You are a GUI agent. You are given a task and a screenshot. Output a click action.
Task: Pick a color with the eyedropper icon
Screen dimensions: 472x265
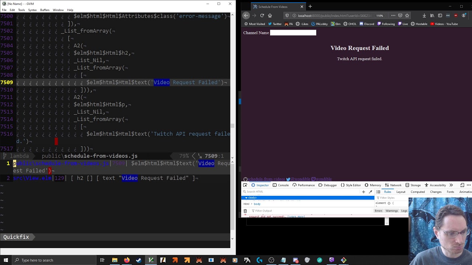tap(370, 192)
